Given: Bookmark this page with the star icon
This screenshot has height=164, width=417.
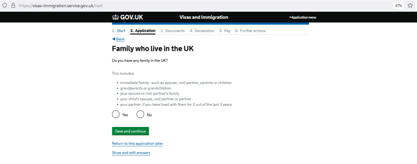Looking at the screenshot, I should (x=410, y=5).
